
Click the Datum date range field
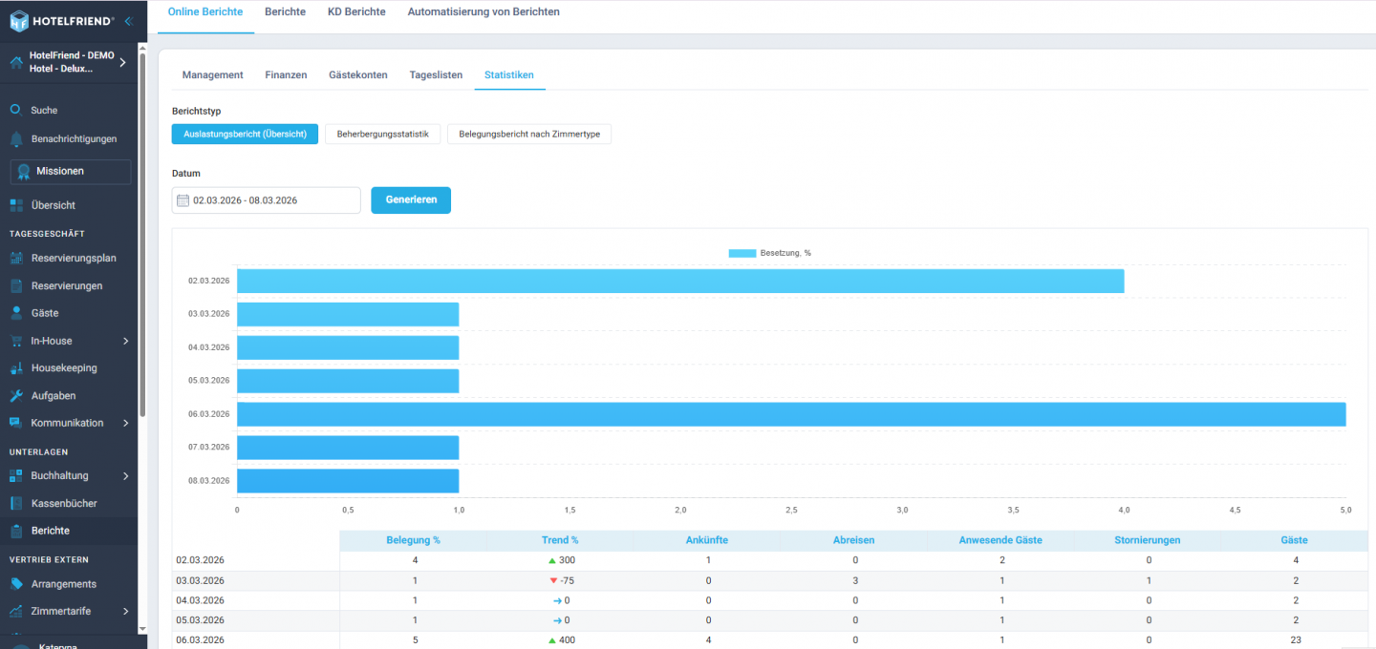coord(266,200)
